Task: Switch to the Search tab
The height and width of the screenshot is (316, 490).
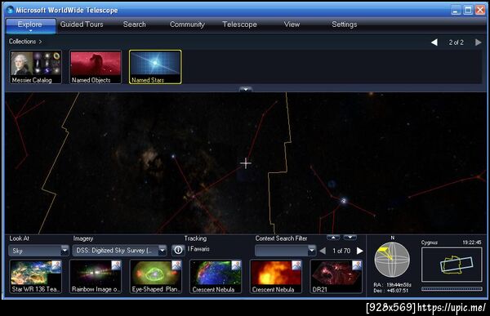Action: 135,24
